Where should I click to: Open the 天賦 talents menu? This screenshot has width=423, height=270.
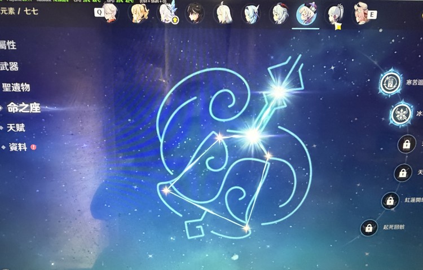coord(16,127)
